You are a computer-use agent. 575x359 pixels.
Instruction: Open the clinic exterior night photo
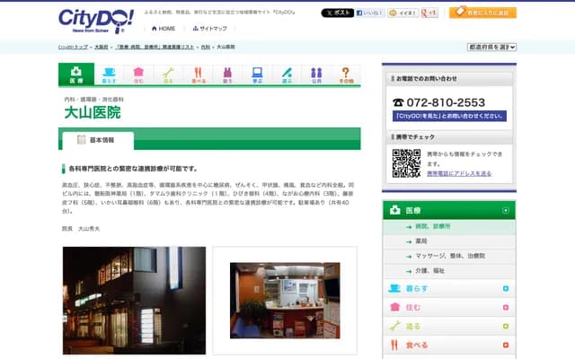133,300
